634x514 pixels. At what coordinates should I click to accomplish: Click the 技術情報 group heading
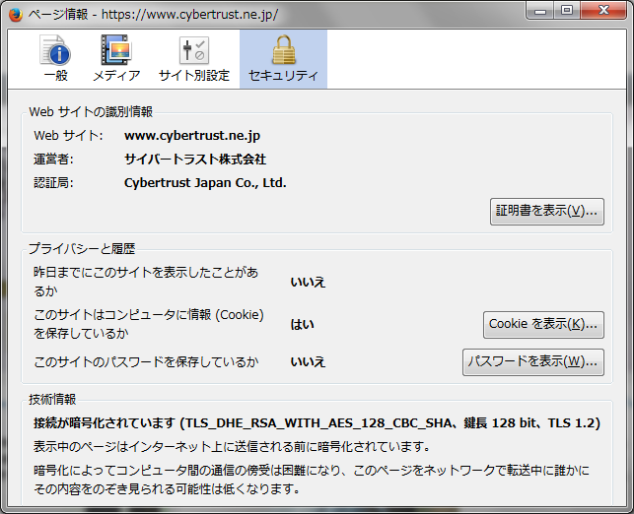click(x=52, y=400)
